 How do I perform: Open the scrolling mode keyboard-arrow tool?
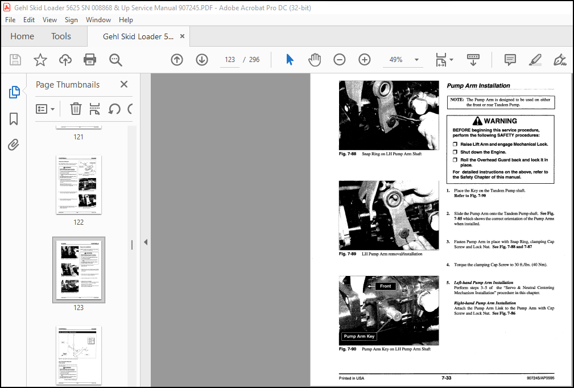tap(473, 60)
